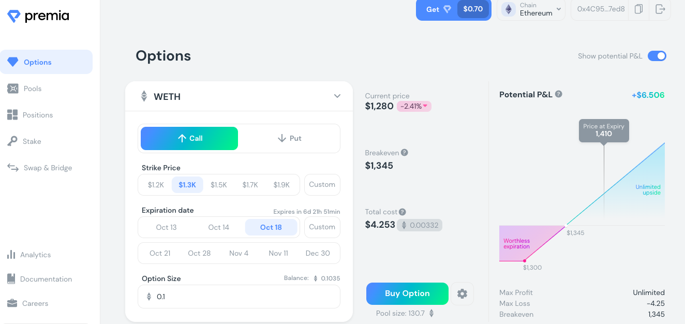Click the Breakeven help question icon
The width and height of the screenshot is (685, 324).
pos(405,153)
